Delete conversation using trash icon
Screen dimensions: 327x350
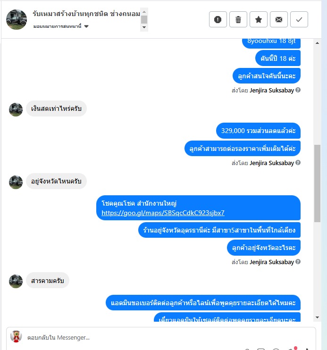pos(238,19)
